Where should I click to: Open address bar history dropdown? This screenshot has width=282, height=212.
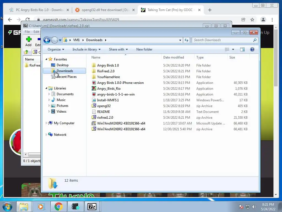coord(180,40)
